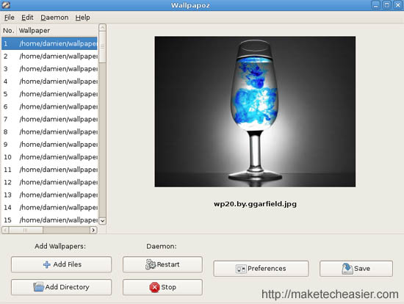Click the folder icon on Add Directory
The height and width of the screenshot is (304, 404).
click(39, 287)
